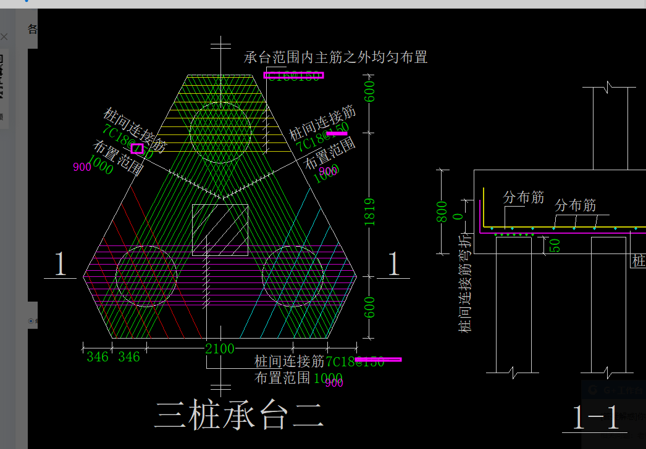The height and width of the screenshot is (449, 646).
Task: Click the 800 height dimension in section 1-1
Action: click(x=442, y=212)
